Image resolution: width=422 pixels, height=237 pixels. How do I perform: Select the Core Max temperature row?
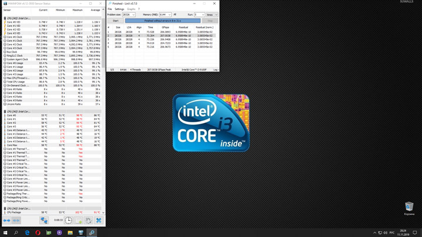[53, 145]
